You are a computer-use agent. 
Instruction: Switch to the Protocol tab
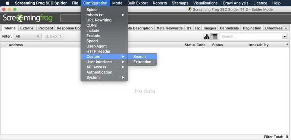[46, 28]
